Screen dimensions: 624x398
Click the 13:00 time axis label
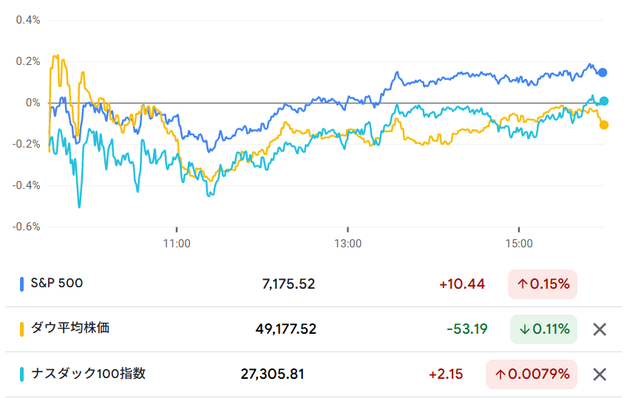(x=347, y=243)
